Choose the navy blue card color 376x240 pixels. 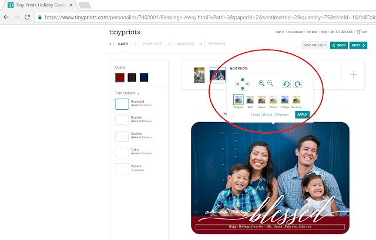point(144,77)
